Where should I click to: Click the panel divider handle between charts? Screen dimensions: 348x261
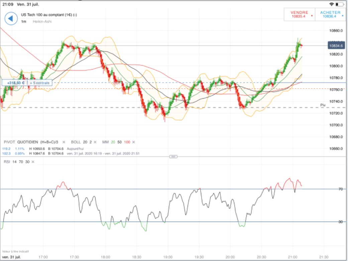tap(173, 157)
